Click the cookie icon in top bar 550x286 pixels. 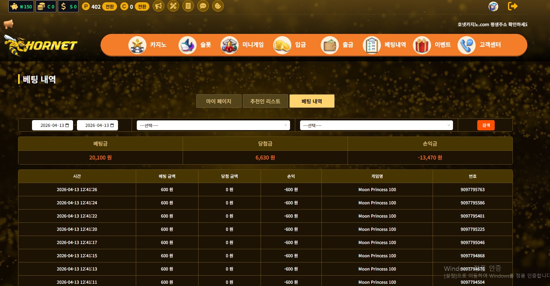(x=218, y=6)
